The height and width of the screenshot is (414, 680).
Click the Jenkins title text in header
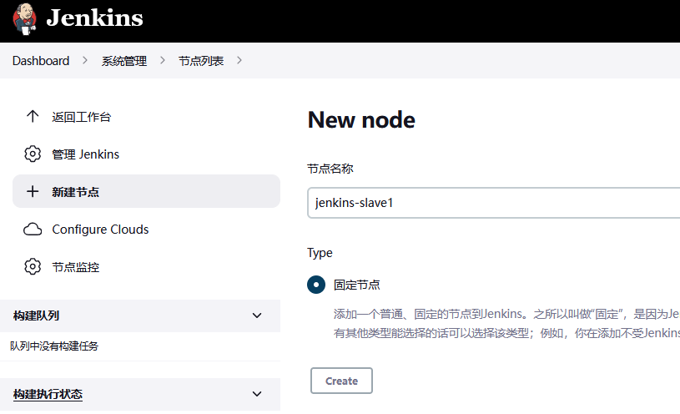(x=94, y=18)
